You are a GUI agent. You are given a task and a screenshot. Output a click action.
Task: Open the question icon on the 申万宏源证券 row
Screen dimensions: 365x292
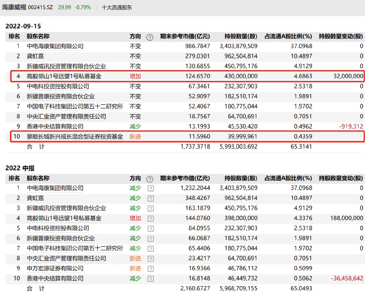pyautogui.click(x=150, y=268)
